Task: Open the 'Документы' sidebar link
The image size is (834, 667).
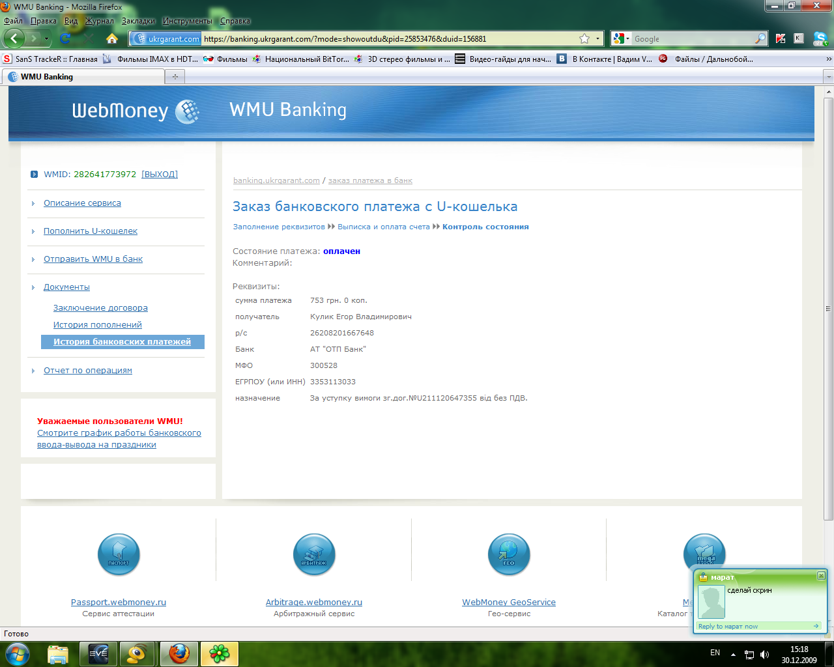Action: [66, 287]
